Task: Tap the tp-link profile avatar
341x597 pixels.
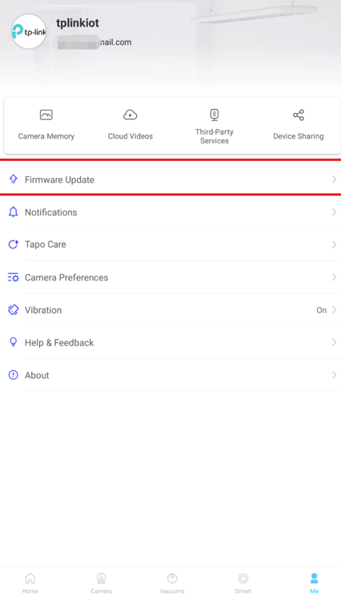Action: click(29, 31)
